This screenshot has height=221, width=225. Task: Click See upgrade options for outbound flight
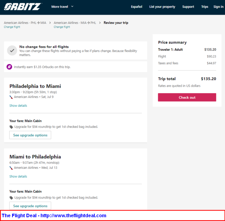pos(30,135)
